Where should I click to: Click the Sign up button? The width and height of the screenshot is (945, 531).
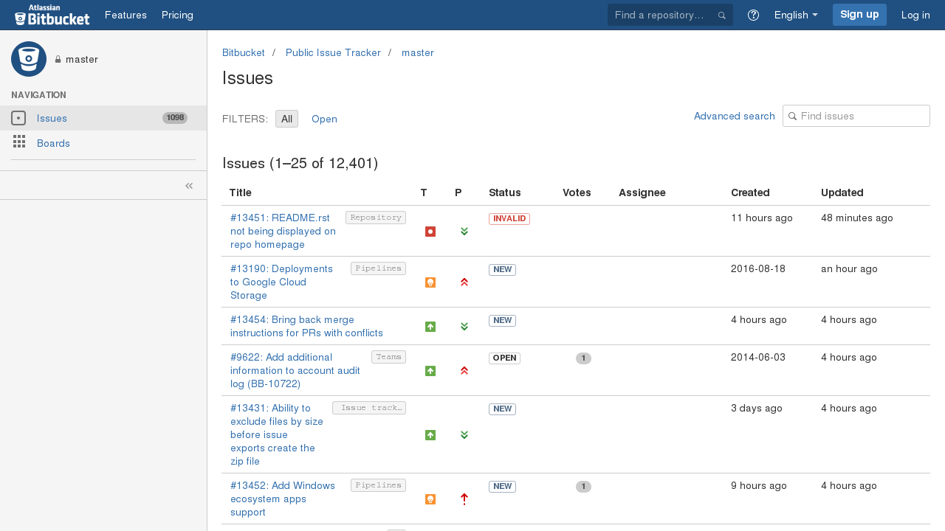click(859, 15)
